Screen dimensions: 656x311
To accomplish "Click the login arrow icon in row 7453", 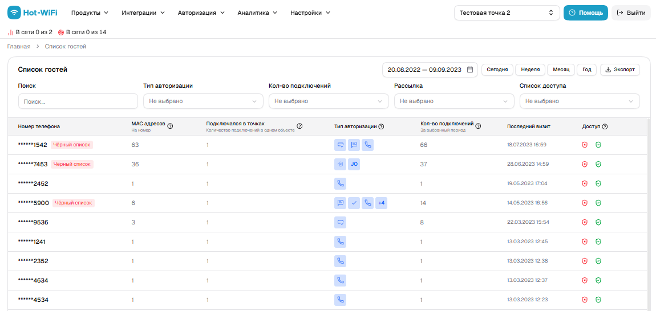I will [340, 164].
